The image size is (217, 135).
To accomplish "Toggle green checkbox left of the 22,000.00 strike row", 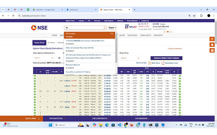I will (x=35, y=91).
